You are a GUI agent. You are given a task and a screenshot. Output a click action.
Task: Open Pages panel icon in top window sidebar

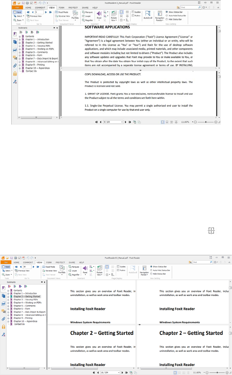[x=15, y=42]
